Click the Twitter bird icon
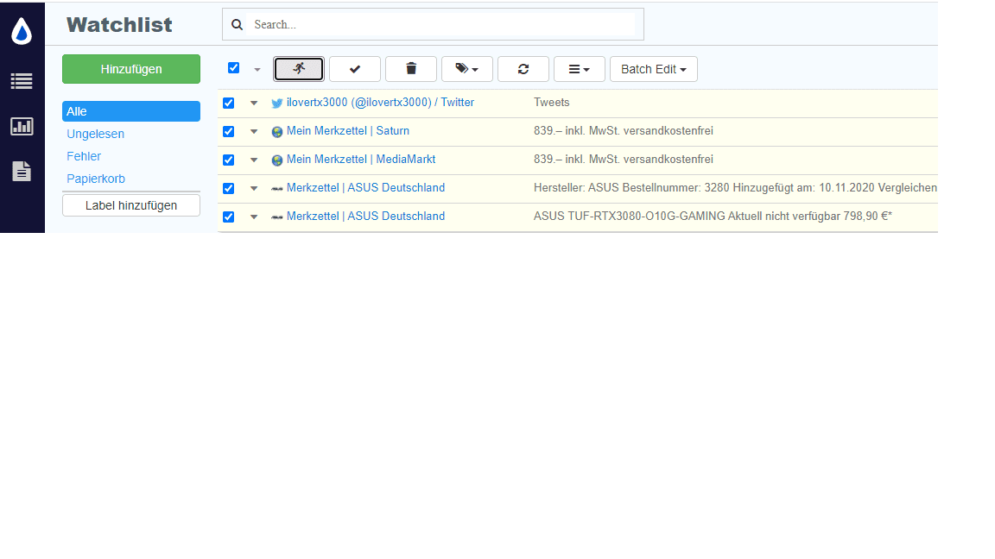This screenshot has height=559, width=995. click(x=276, y=104)
